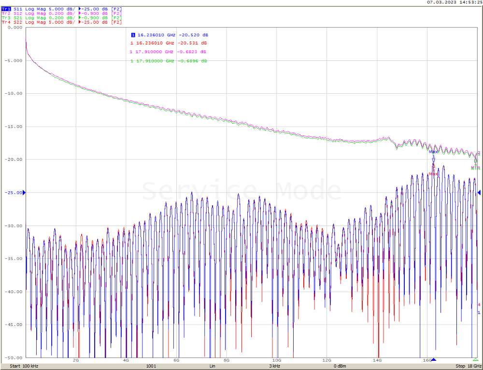
Task: Click the 0 dBm power level field
Action: [339, 366]
